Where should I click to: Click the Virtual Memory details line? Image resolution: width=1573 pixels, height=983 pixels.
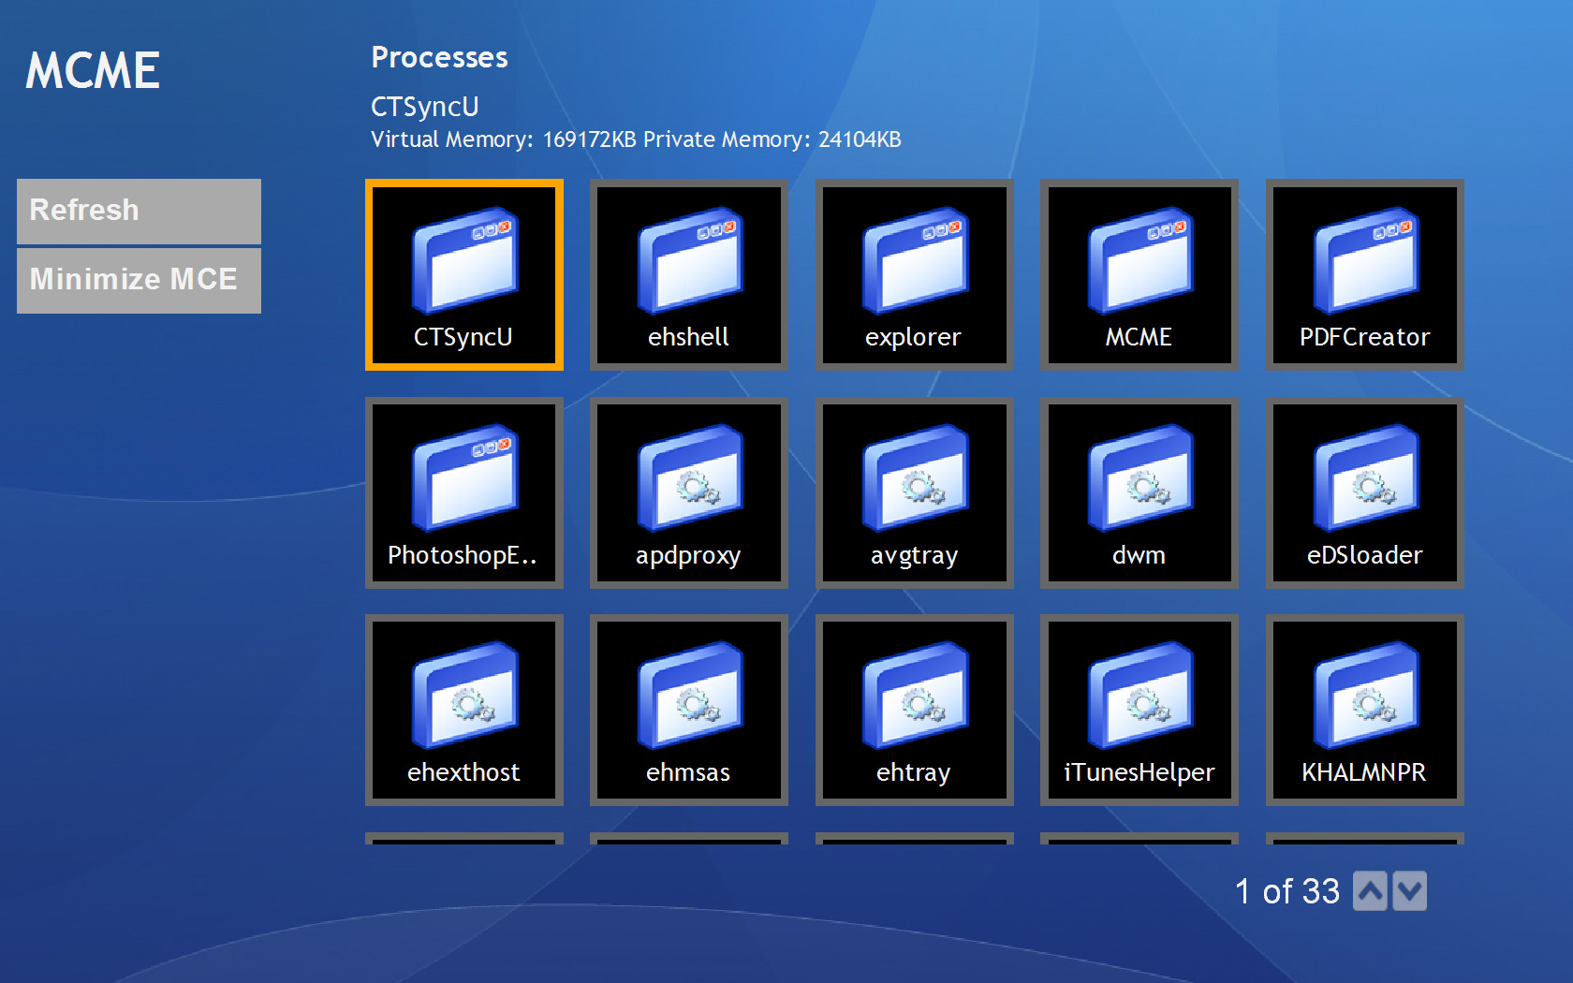[636, 140]
